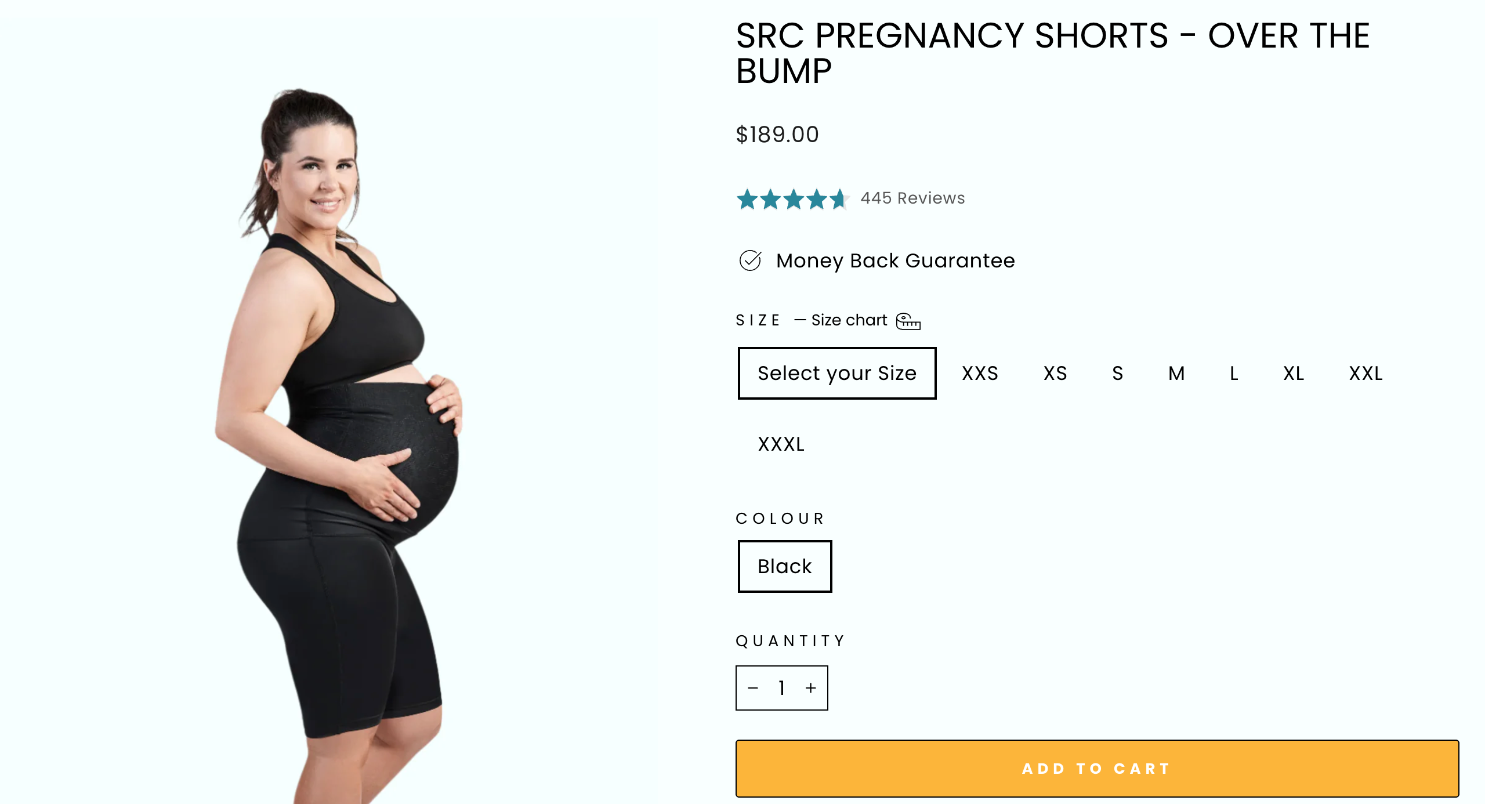
Task: Click the size chart measuring tape icon
Action: pos(908,321)
